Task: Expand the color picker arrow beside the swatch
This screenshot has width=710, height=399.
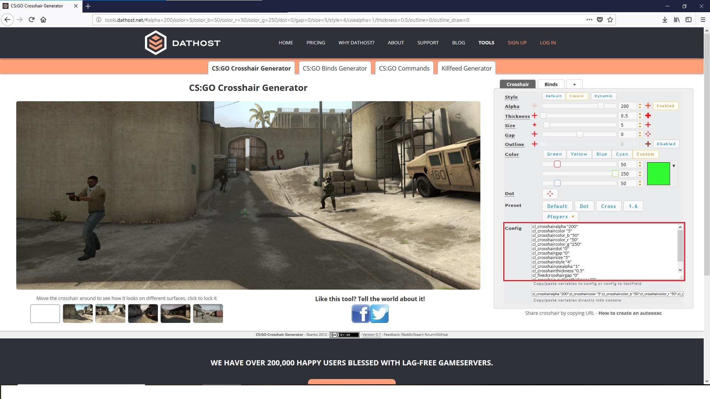Action: click(674, 166)
